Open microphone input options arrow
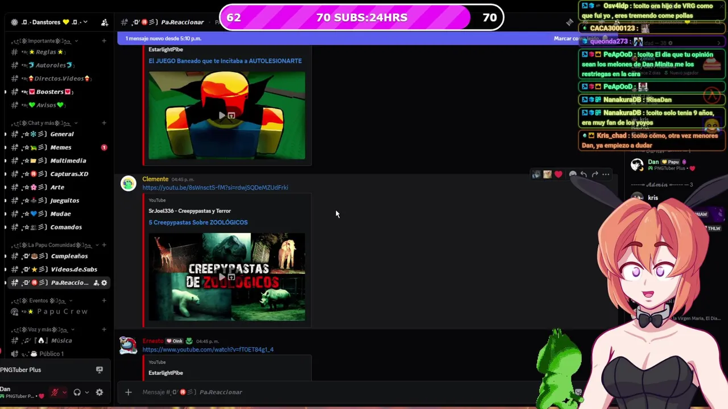 64,392
